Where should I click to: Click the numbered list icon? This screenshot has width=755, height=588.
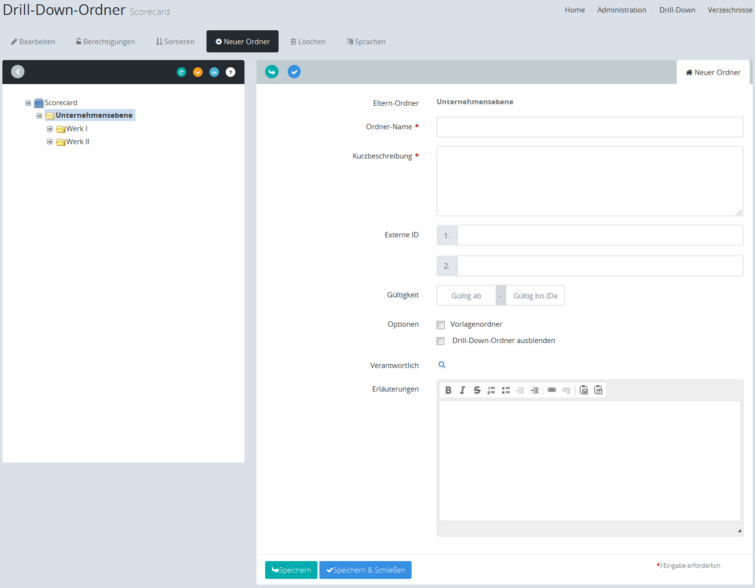tap(491, 390)
